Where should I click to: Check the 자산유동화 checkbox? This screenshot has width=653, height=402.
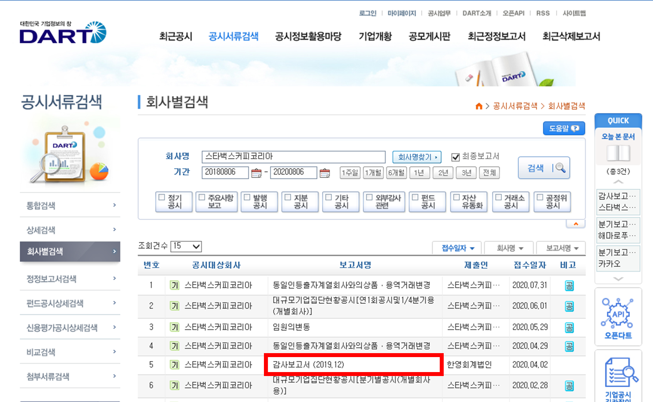pos(456,197)
